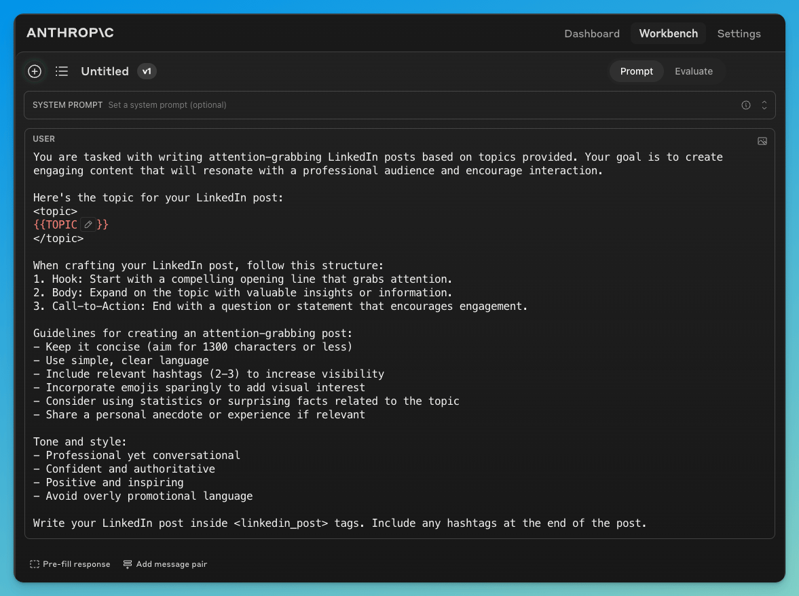Select the Workbench tab
Screen dimensions: 799x596
[668, 34]
